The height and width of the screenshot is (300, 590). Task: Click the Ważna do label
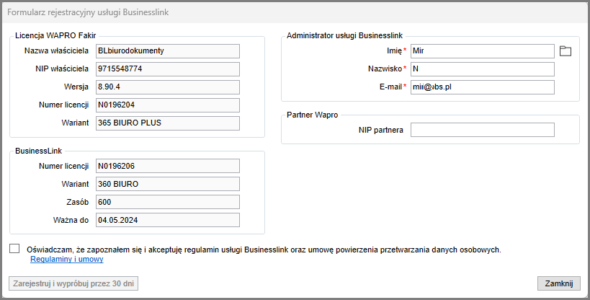point(71,220)
